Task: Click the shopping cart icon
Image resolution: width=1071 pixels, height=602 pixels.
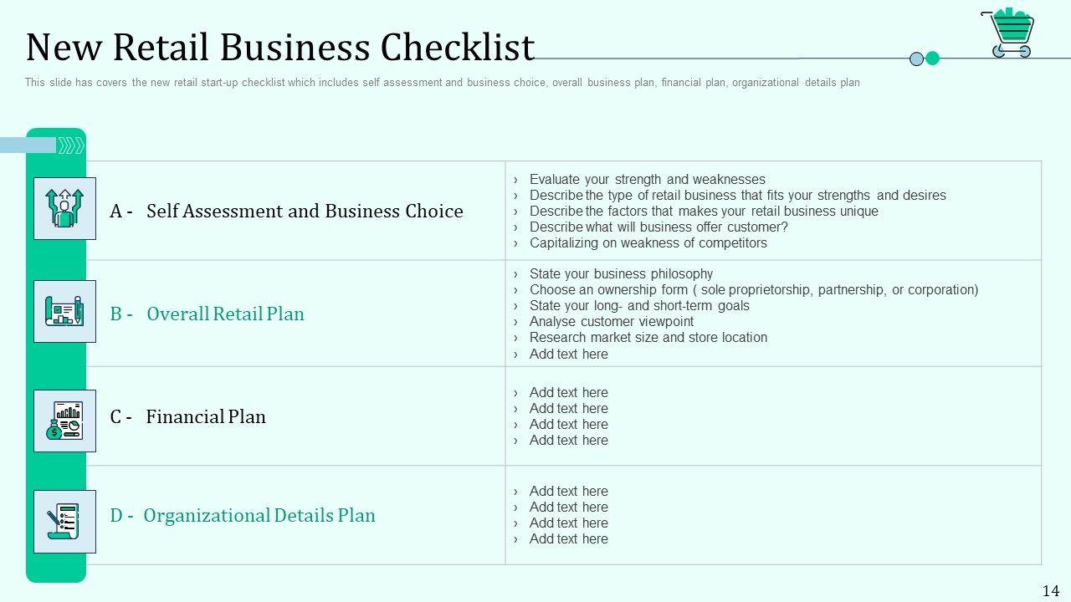Action: click(1010, 33)
